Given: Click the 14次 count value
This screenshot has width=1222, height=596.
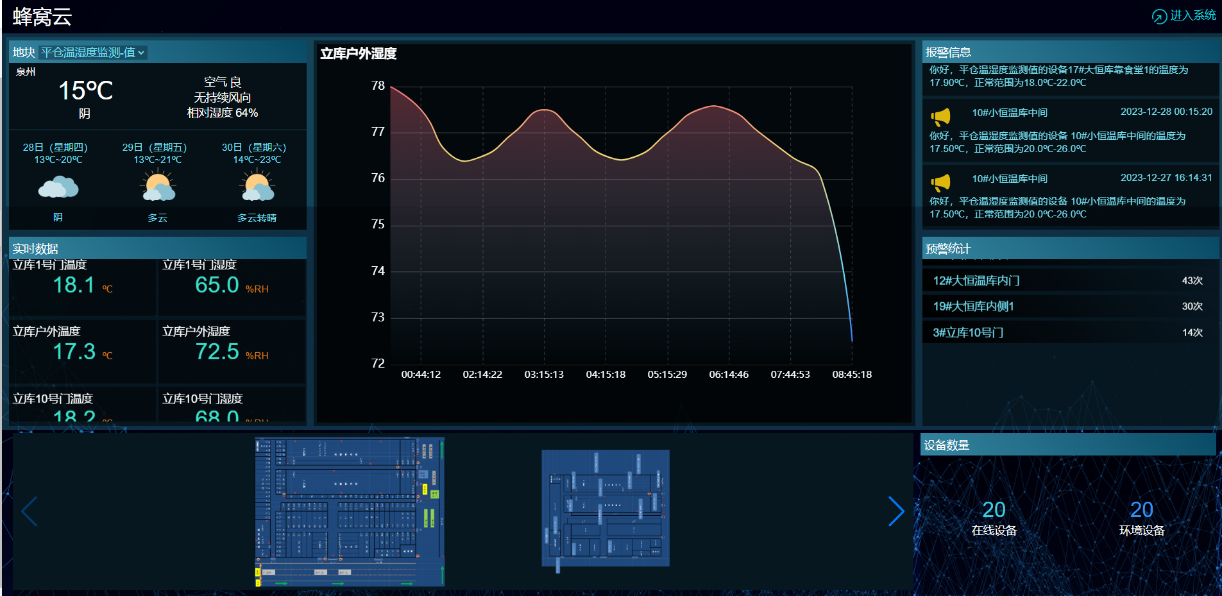Looking at the screenshot, I should 1192,332.
